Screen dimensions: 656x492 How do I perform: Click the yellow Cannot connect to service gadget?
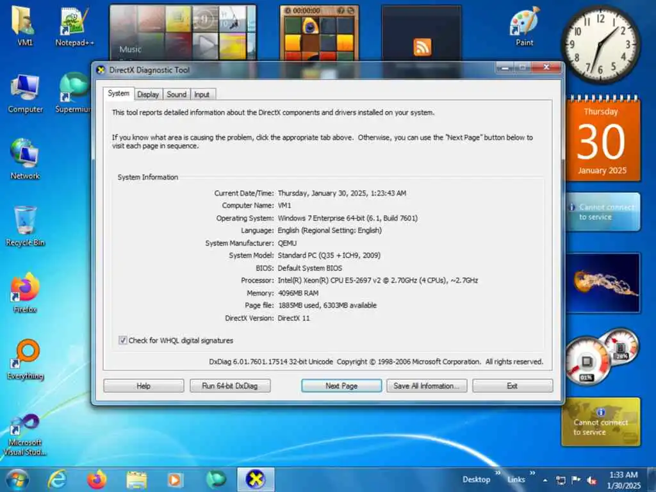click(601, 422)
